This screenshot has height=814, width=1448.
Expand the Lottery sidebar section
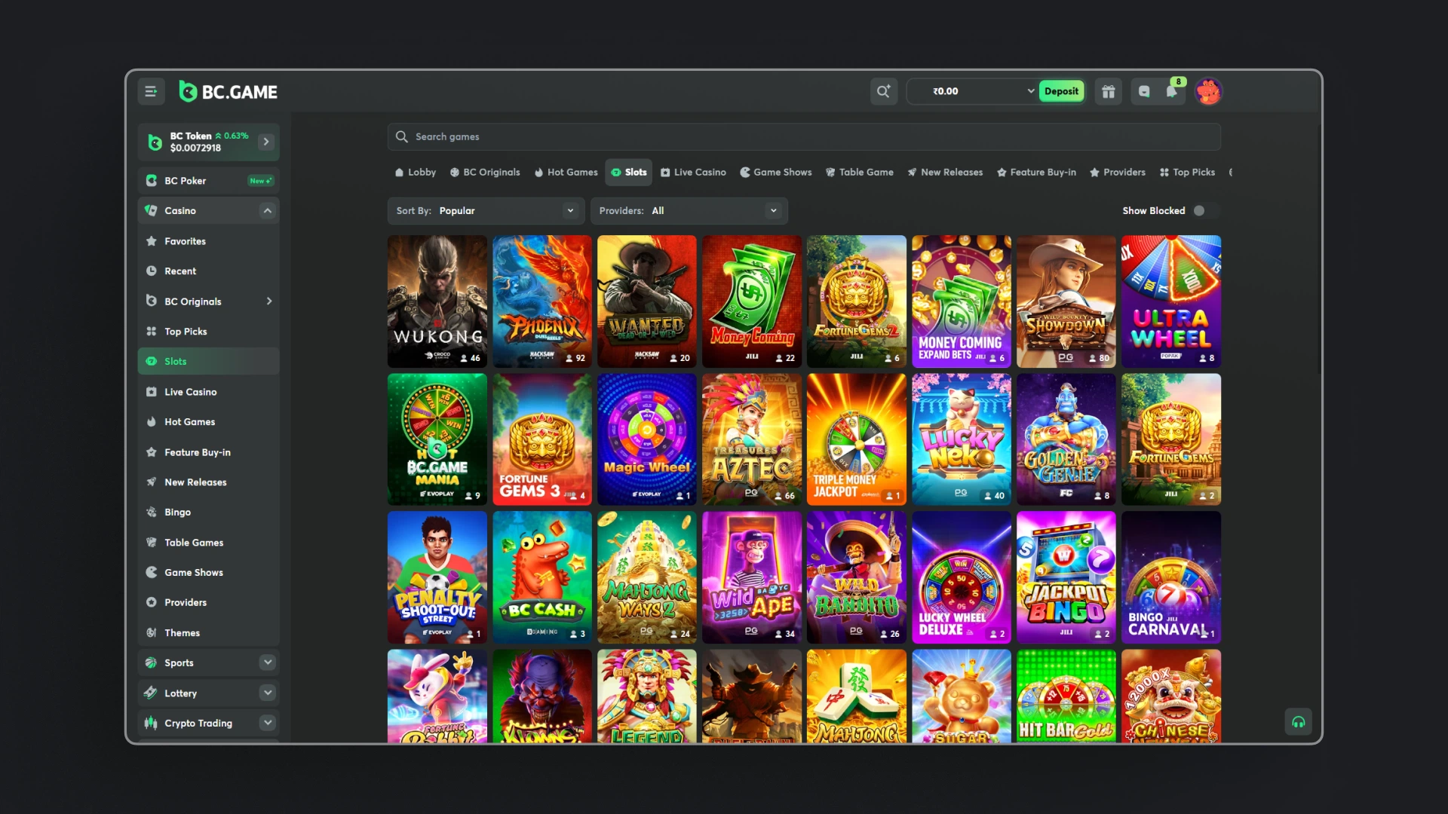pos(267,693)
